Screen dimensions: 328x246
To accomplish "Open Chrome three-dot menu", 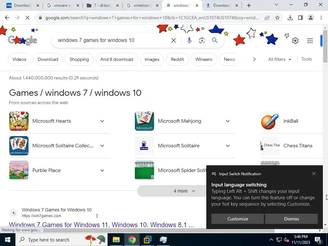I will [x=321, y=18].
